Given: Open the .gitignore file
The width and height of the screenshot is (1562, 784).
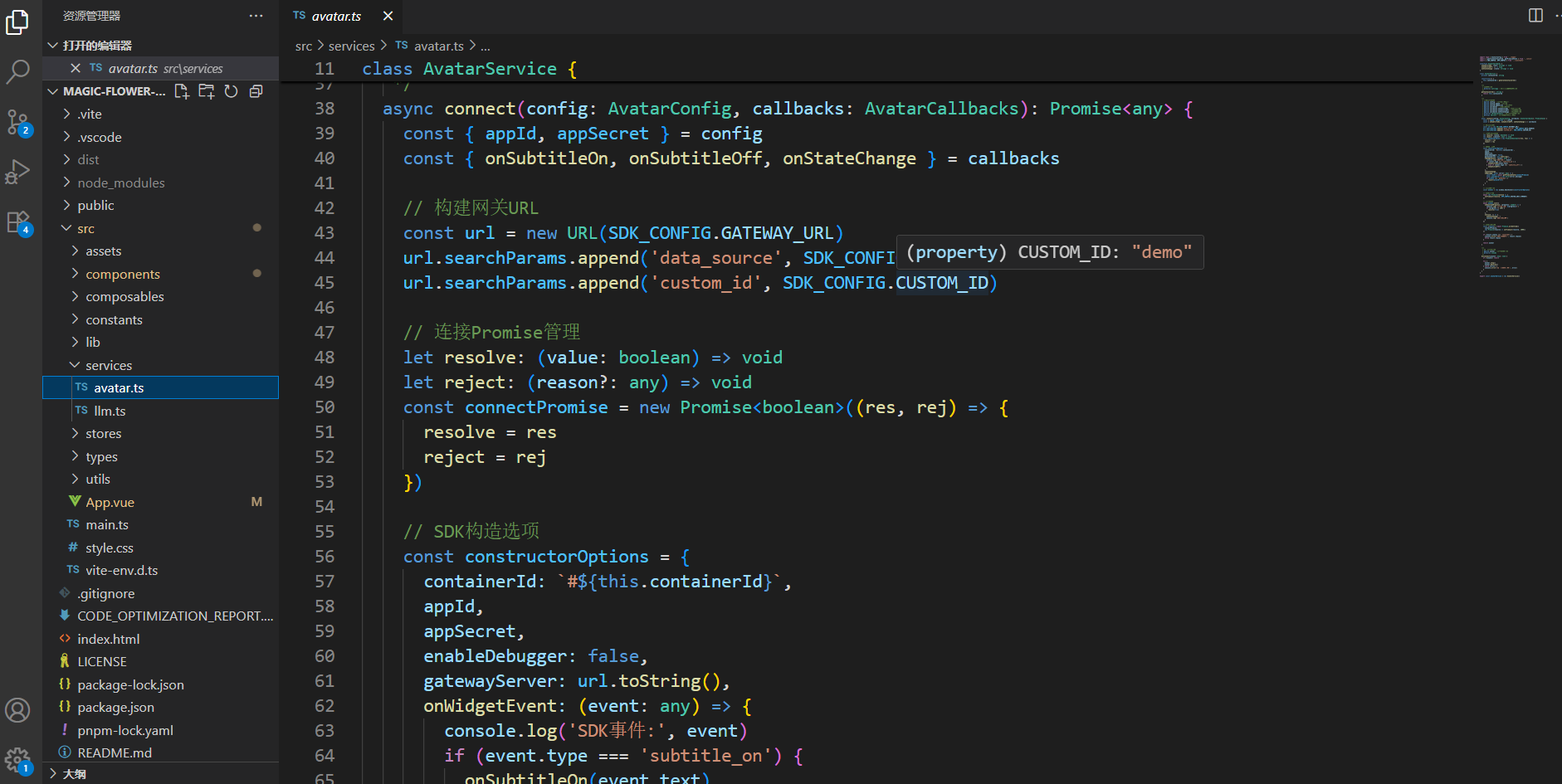Looking at the screenshot, I should pyautogui.click(x=160, y=593).
